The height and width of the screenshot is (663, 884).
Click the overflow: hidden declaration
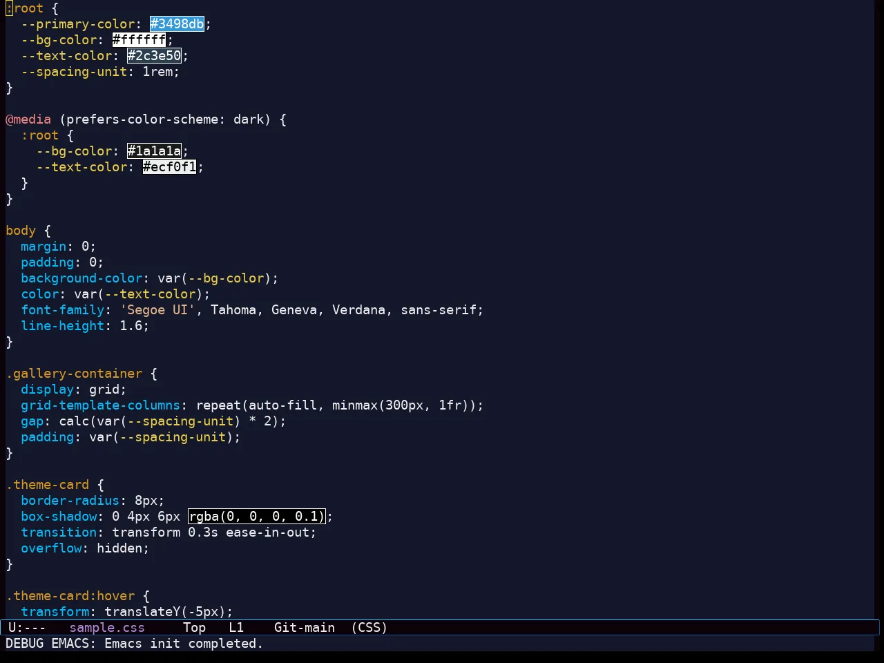pyautogui.click(x=85, y=548)
